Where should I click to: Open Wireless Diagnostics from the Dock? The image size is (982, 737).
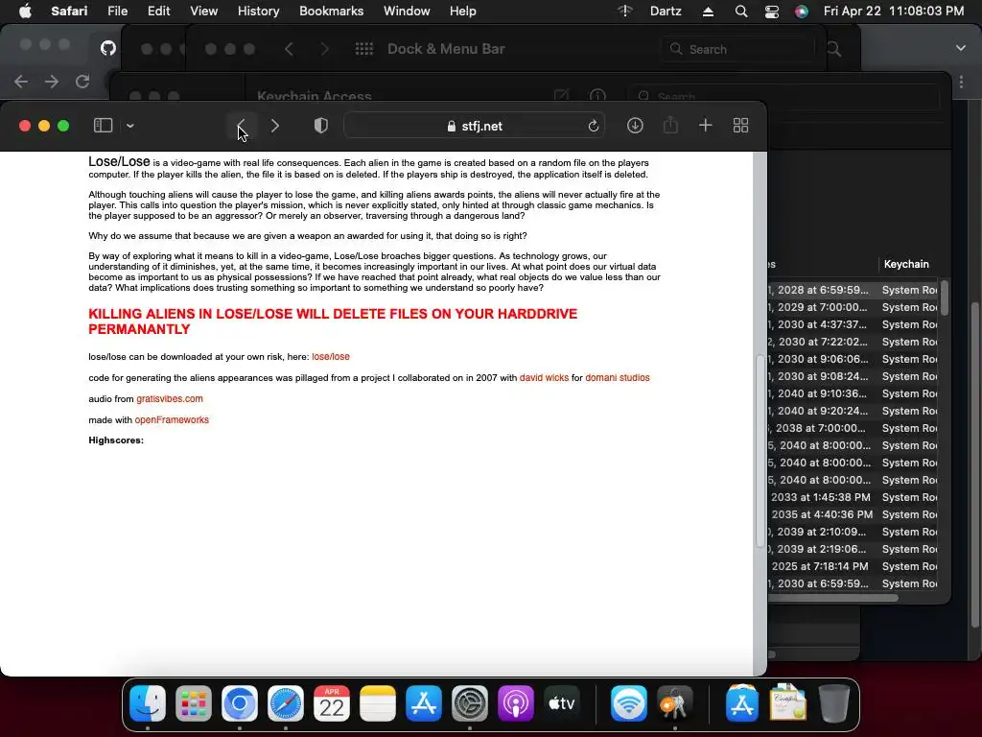[629, 703]
